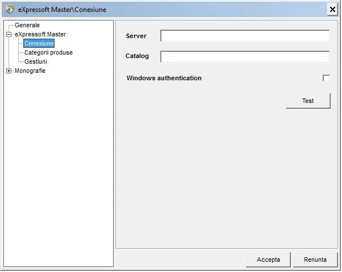Screen dimensions: 342x272
Task: Select the Generale tree item
Action: [x=27, y=25]
